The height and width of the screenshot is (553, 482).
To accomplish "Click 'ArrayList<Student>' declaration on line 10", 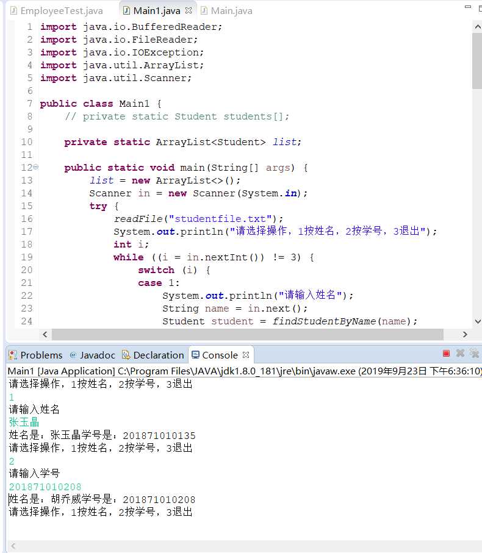I will (x=210, y=142).
